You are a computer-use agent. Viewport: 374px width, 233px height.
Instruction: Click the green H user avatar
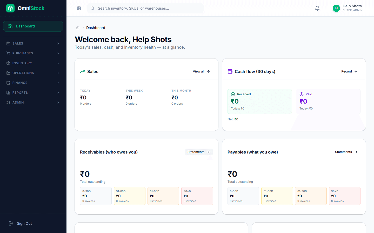coord(336,8)
